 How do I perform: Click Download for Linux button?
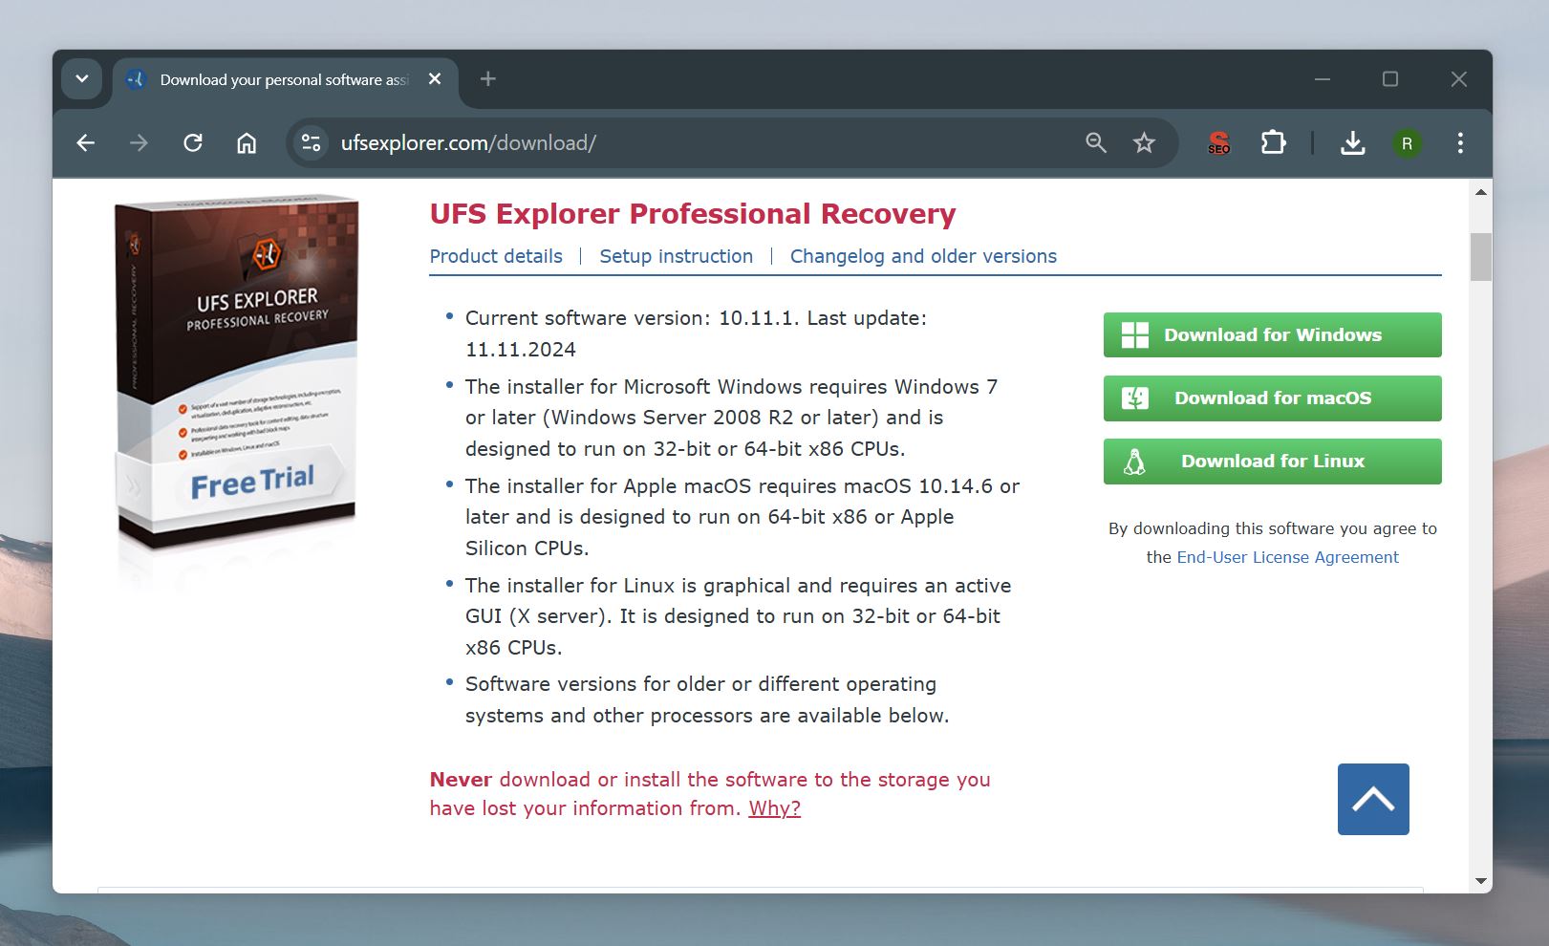pos(1272,462)
